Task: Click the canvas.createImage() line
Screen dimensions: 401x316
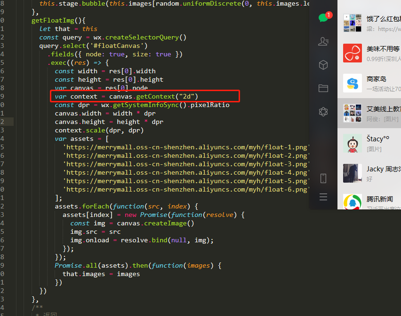Action: click(x=132, y=223)
